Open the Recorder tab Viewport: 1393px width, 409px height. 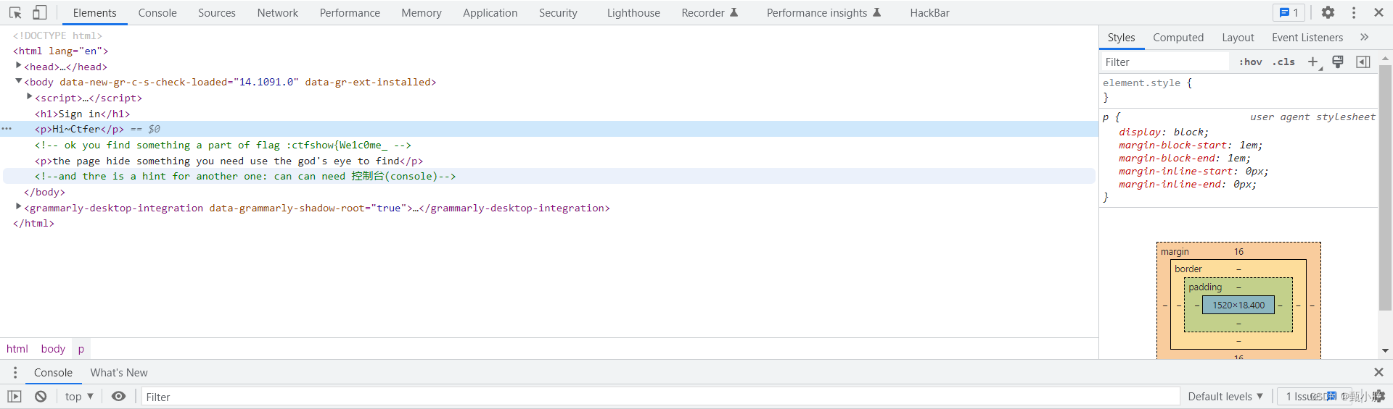pyautogui.click(x=710, y=13)
